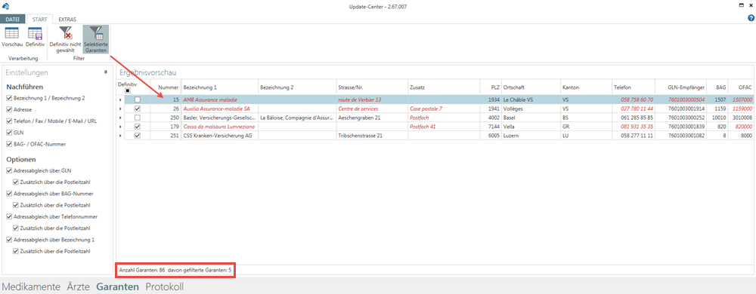Toggle Postleitzahl sub-option under Adressabgleich über BAG-Nummer
756x294 pixels.
point(16,205)
